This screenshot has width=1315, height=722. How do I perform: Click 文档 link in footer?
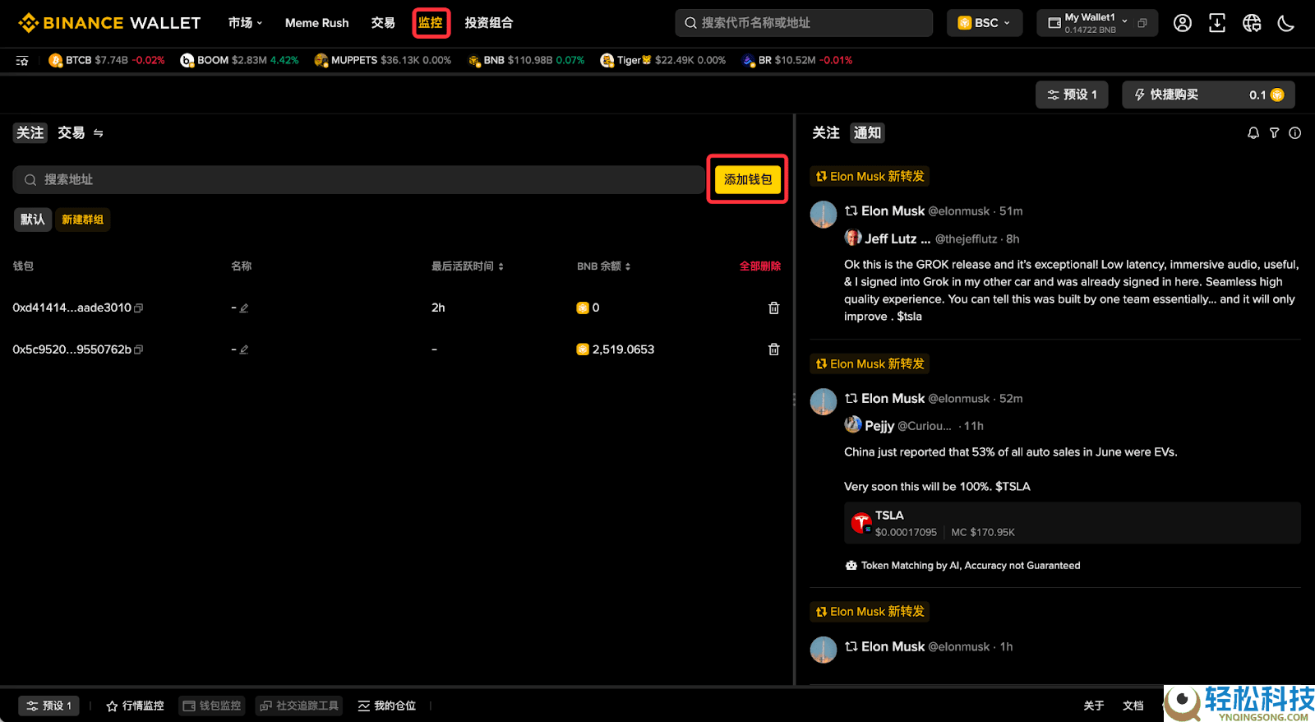tap(1133, 706)
